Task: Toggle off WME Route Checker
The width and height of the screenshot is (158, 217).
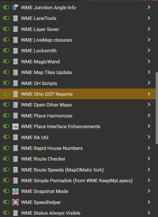Action: click(x=6, y=159)
